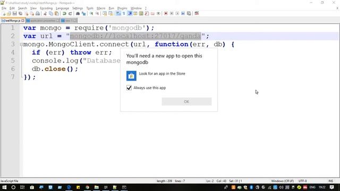
Task: Open the Language menu
Action: (62, 8)
